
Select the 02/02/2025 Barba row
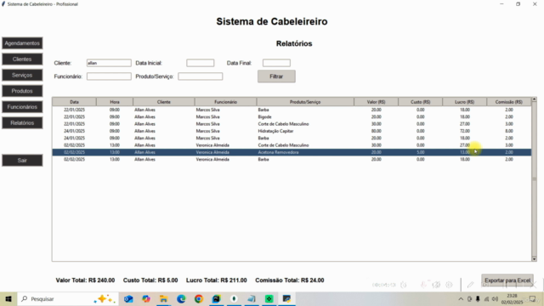point(292,160)
